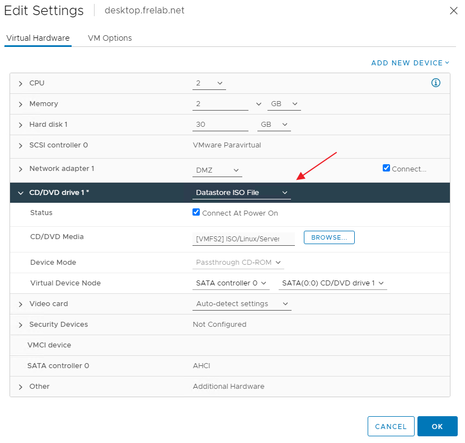Open the ADD NEW DEVICE menu
Screen dimensions: 465x443
pyautogui.click(x=410, y=63)
